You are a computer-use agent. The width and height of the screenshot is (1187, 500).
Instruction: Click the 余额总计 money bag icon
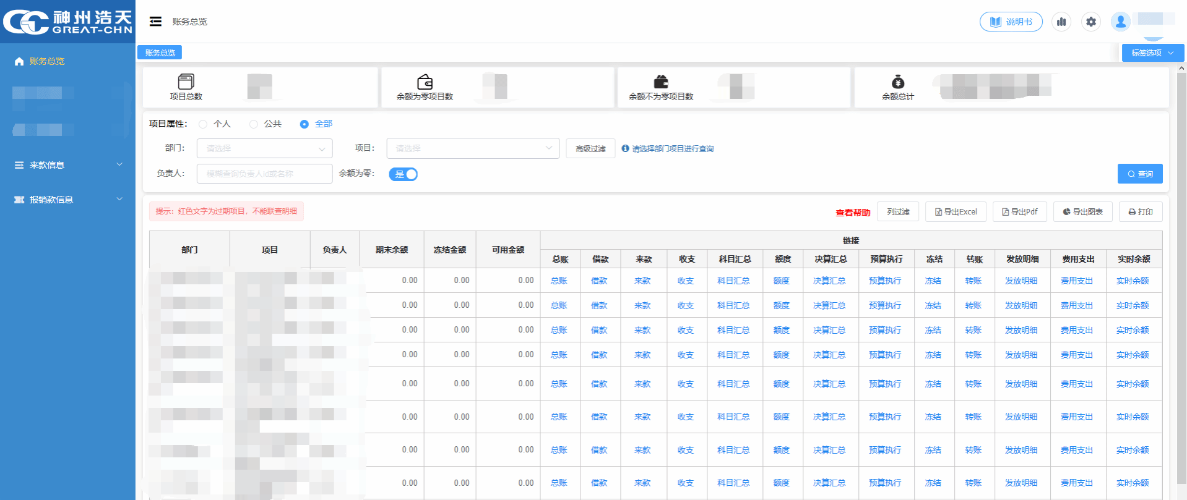click(x=898, y=82)
